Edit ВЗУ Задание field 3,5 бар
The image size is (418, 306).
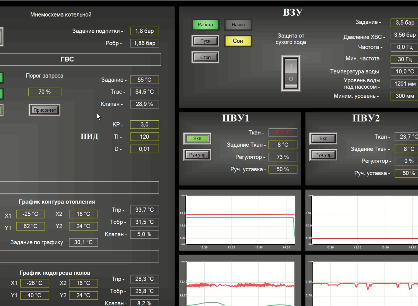[x=404, y=23]
